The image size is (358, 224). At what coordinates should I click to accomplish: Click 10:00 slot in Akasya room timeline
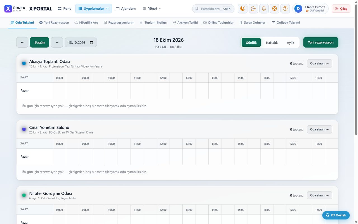[x=111, y=90]
